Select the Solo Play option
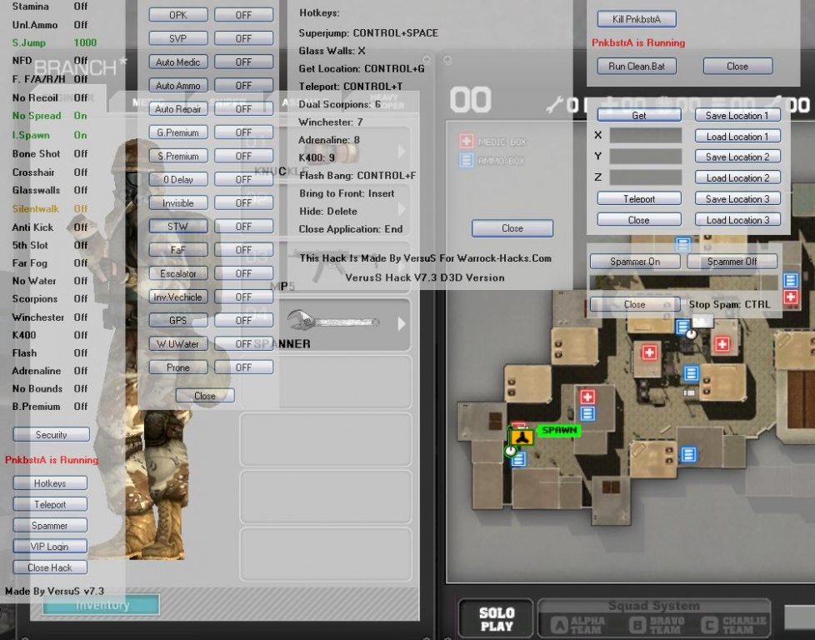815x640 pixels. [x=497, y=618]
